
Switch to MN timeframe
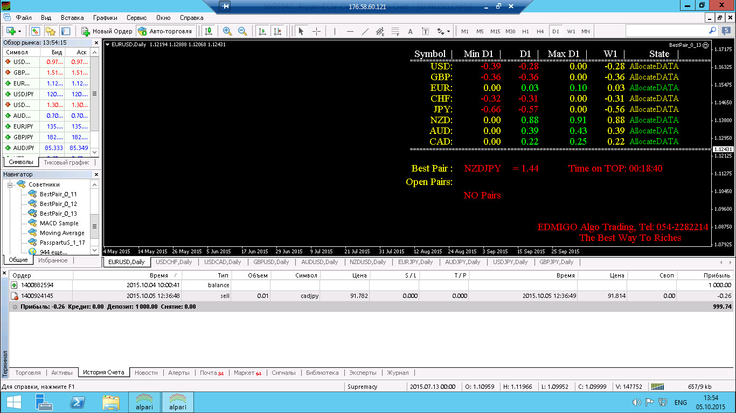click(x=586, y=31)
